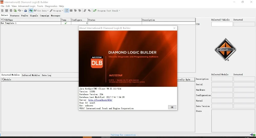256x138 pixels.
Task: Switch to the Messages tab
Action: click(x=56, y=16)
